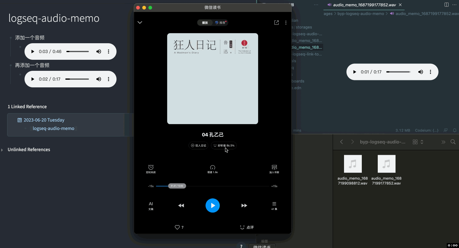Go to next chapter in WeRead
The height and width of the screenshot is (248, 459).
click(244, 205)
